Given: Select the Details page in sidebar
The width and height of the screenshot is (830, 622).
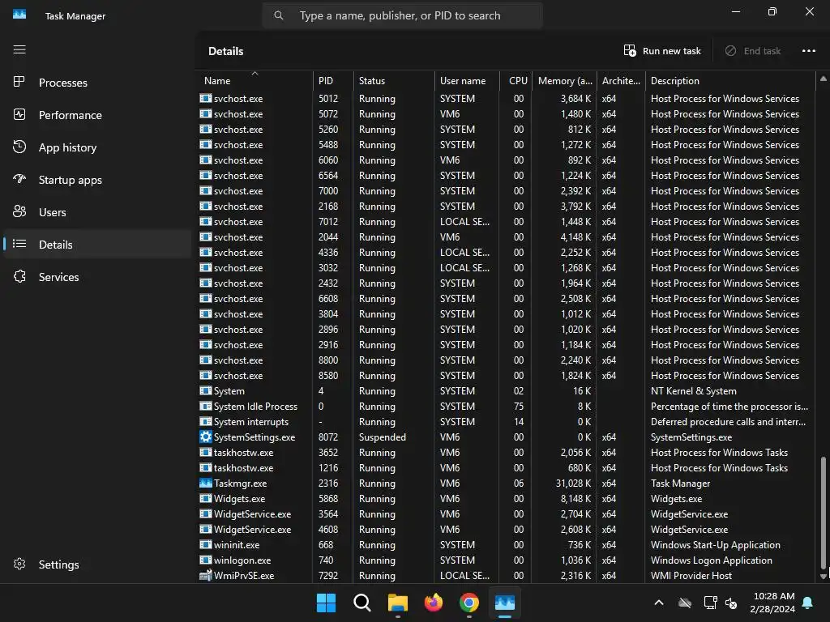Looking at the screenshot, I should (x=97, y=245).
